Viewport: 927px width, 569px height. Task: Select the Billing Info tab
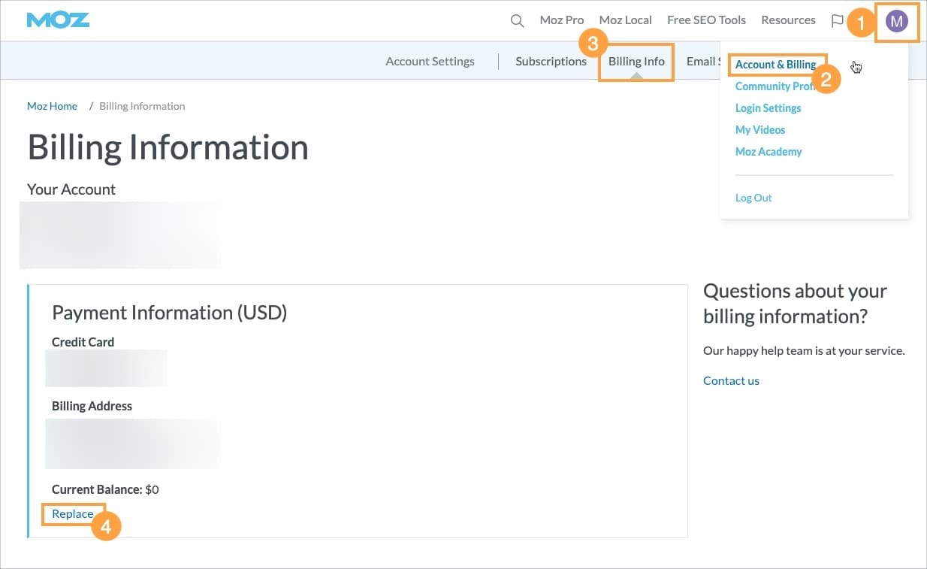pos(636,62)
